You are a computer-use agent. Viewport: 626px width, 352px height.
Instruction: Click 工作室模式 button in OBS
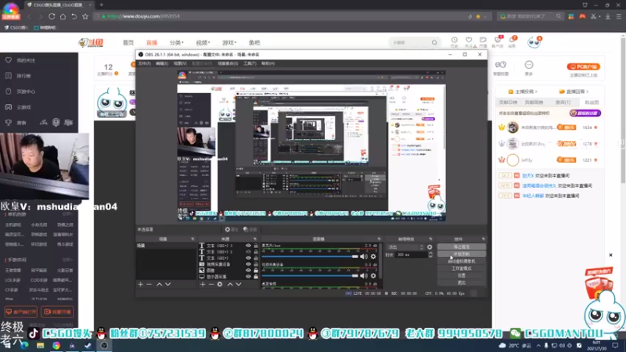pos(462,268)
